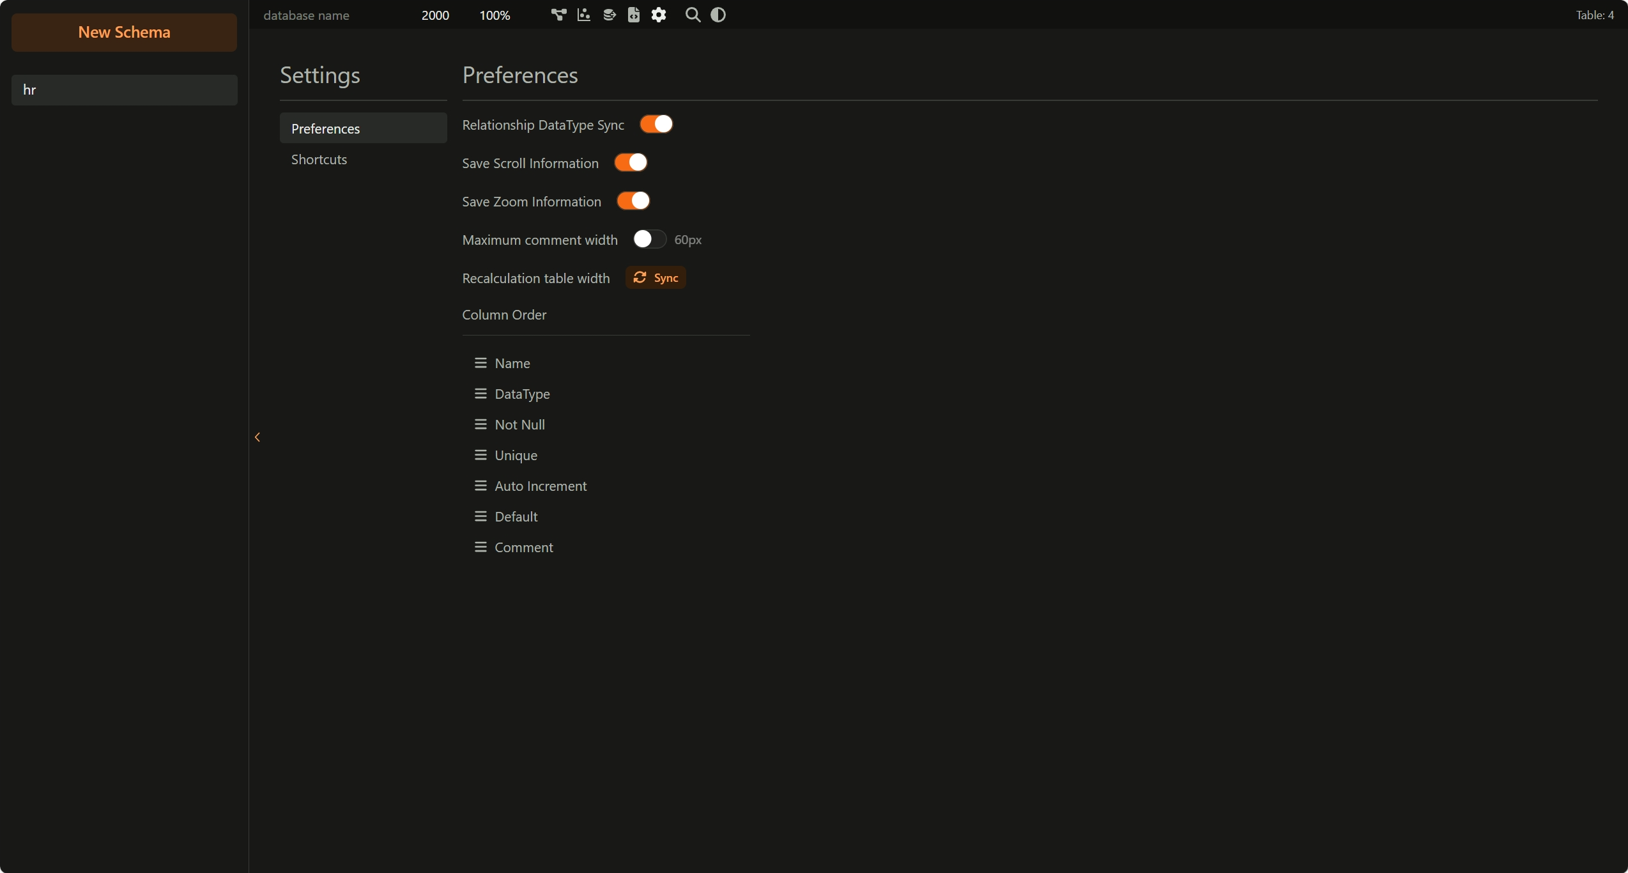Switch theme with the half-circle contrast icon

[718, 15]
